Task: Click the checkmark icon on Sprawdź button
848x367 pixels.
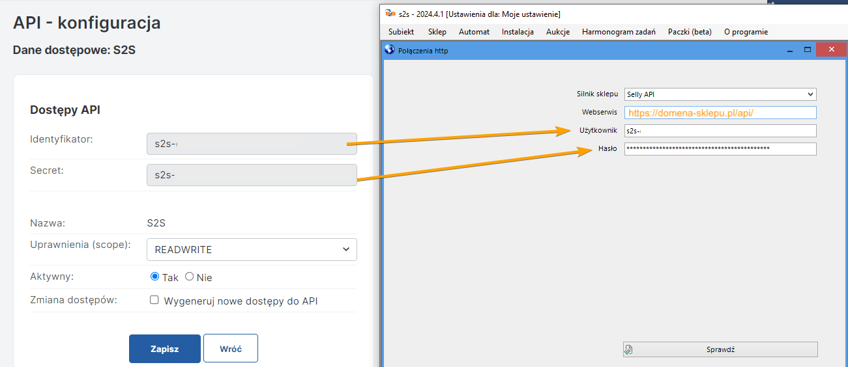Action: [x=628, y=350]
